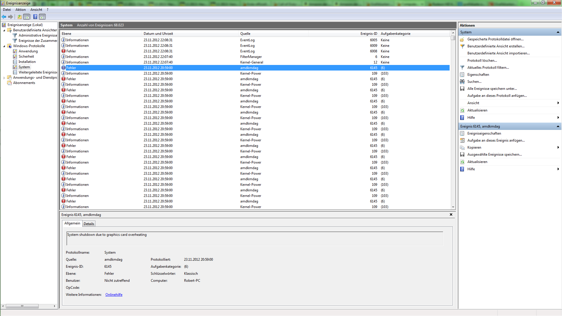Switch to the Details tab
The image size is (562, 316).
pyautogui.click(x=89, y=224)
